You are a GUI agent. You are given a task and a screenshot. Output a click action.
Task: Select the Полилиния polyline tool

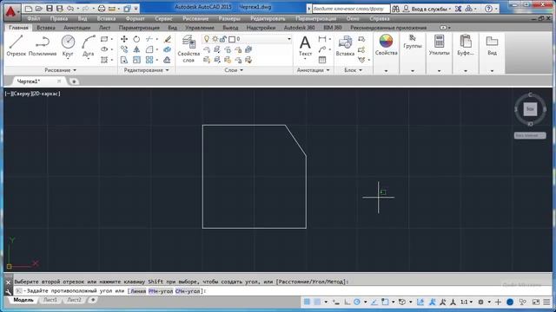[x=43, y=46]
